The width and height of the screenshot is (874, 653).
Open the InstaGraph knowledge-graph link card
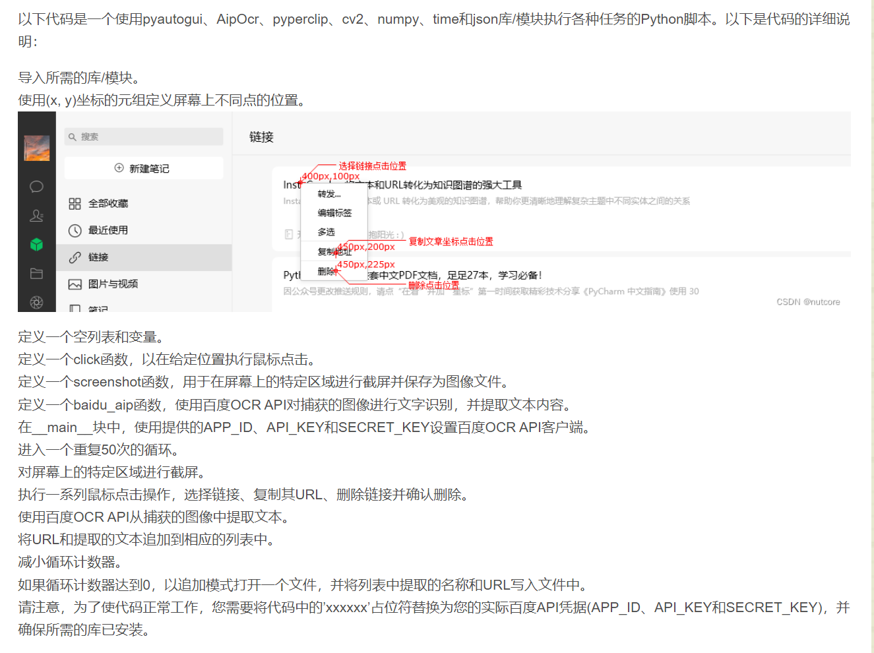click(561, 209)
